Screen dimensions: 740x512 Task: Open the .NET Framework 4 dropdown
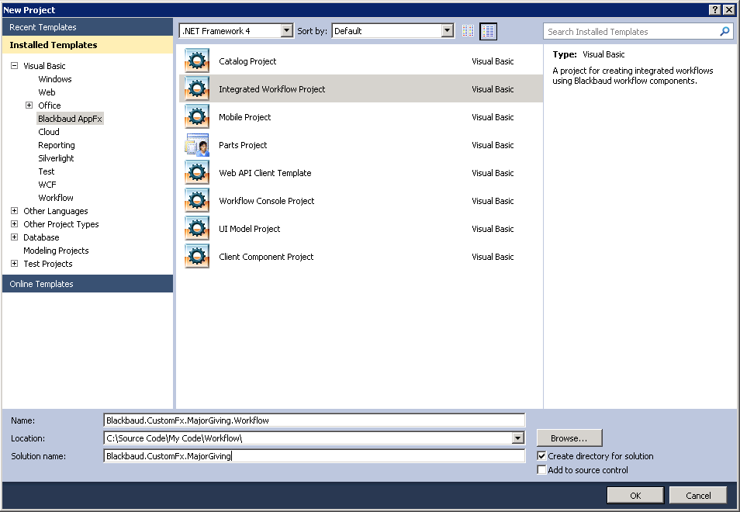click(x=286, y=30)
